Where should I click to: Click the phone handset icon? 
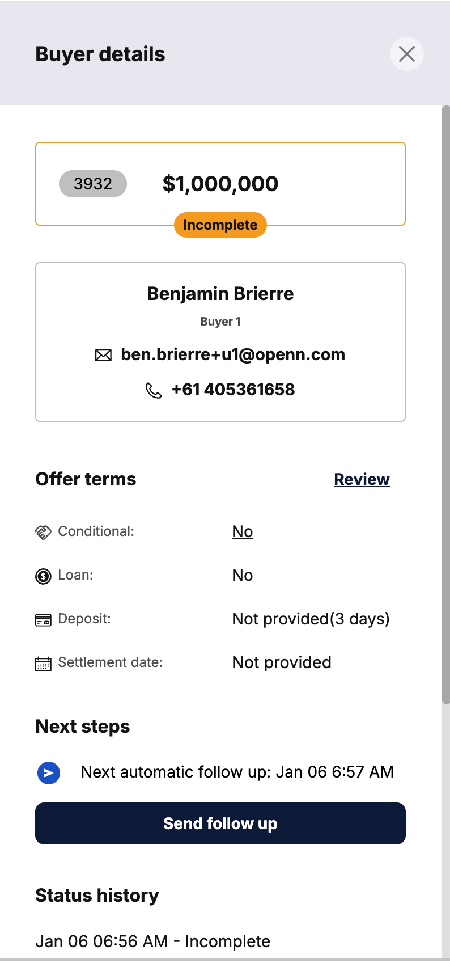click(154, 390)
